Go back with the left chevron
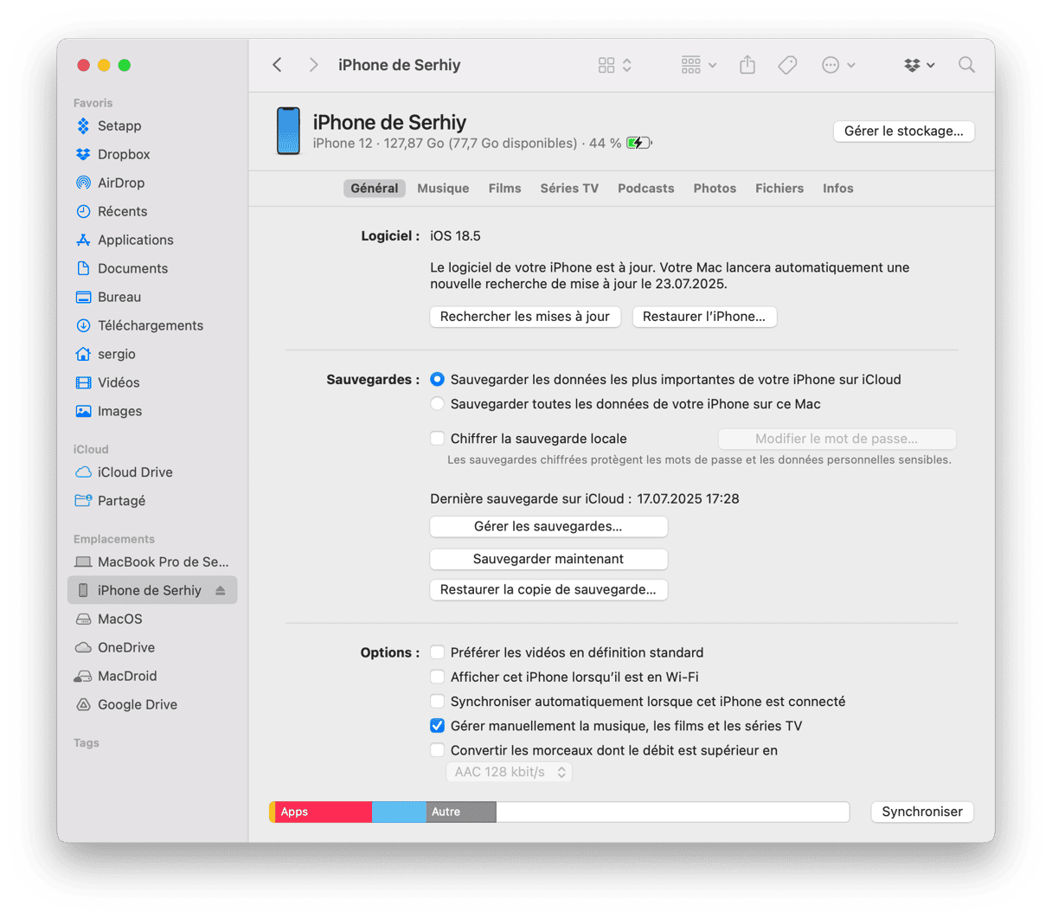Image resolution: width=1052 pixels, height=918 pixels. tap(278, 65)
